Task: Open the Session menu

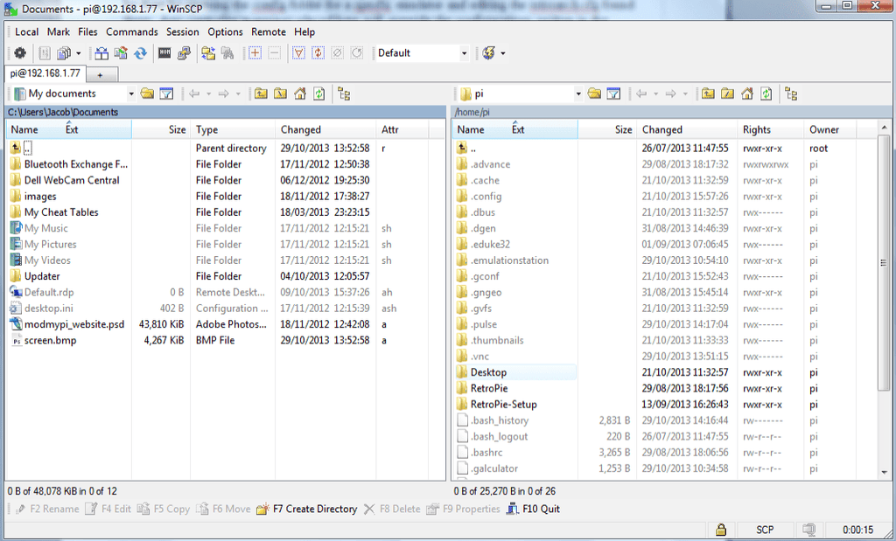Action: [x=183, y=31]
